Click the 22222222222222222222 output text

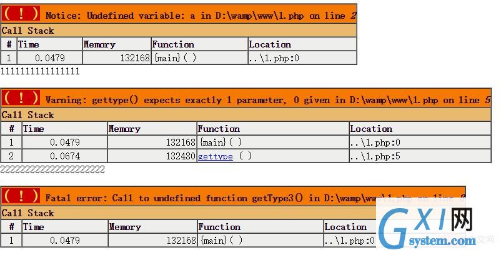52,169
